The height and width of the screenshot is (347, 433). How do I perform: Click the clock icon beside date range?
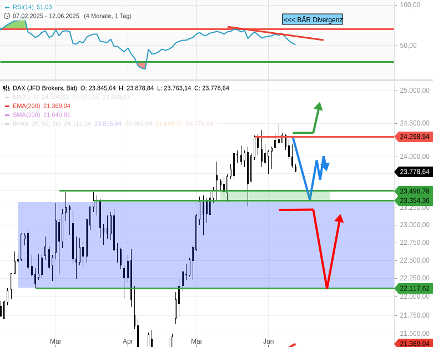[x=7, y=16]
